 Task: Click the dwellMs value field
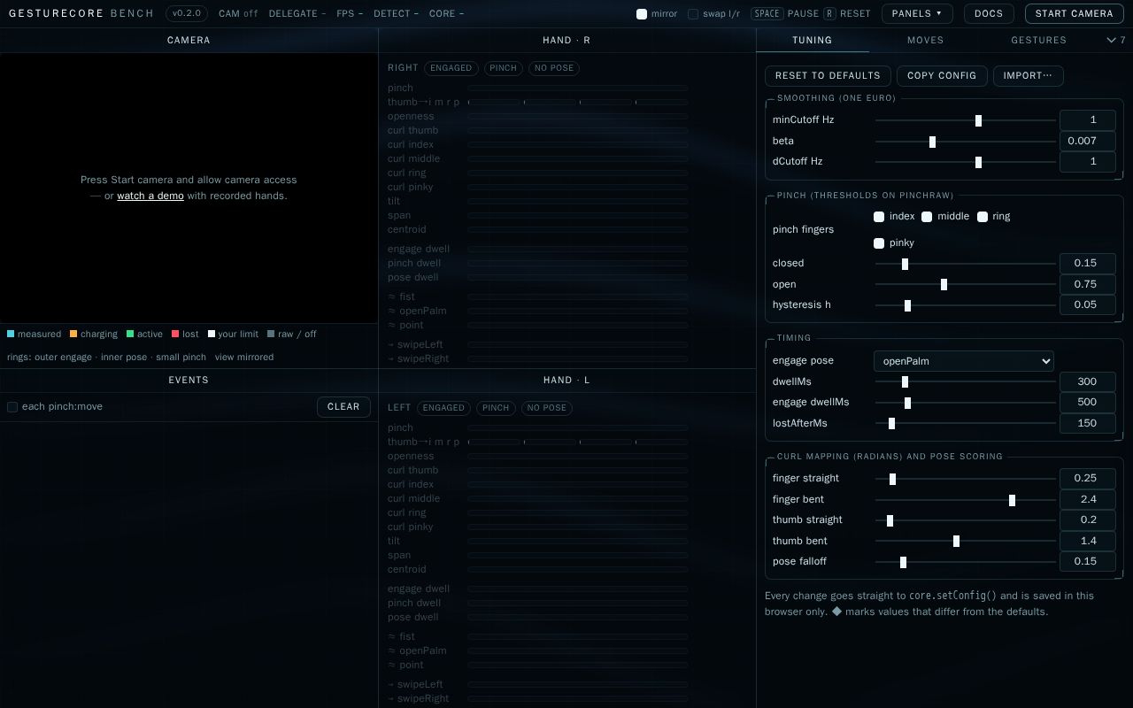pos(1087,381)
